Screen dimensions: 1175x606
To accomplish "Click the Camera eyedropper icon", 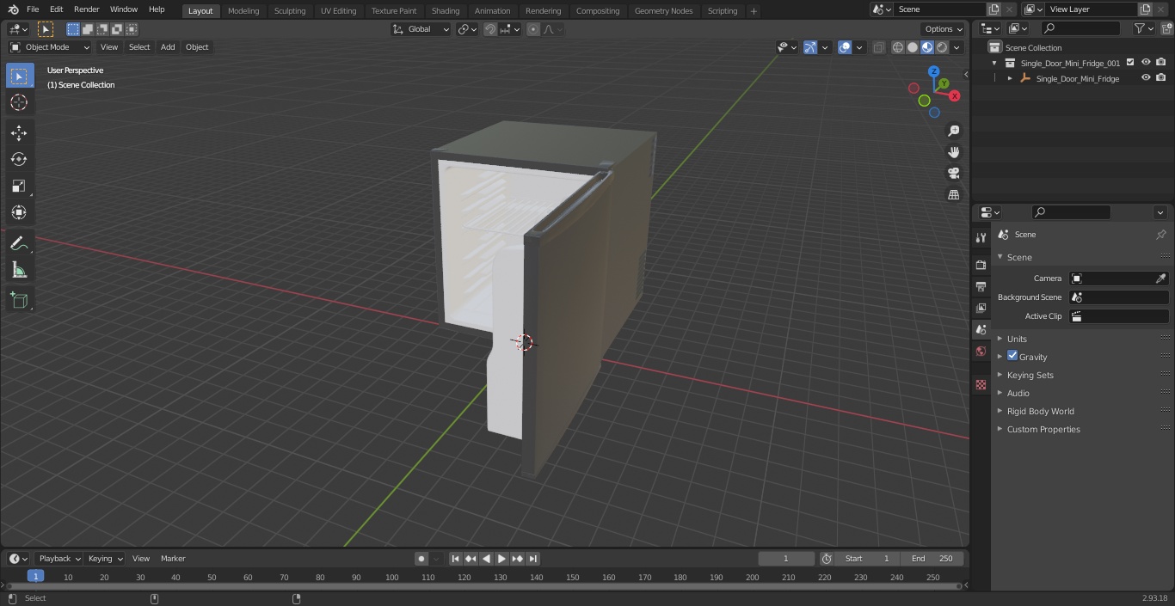I will click(1160, 279).
